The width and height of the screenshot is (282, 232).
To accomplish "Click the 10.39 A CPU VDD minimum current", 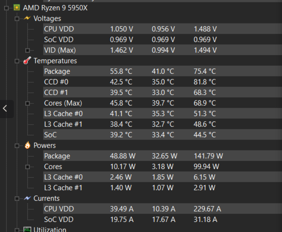I will click(x=164, y=209).
